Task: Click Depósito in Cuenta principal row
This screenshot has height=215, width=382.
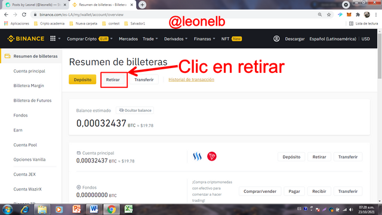Action: pos(291,156)
